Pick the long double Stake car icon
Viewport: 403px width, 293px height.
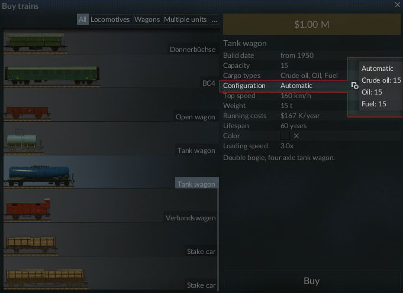click(x=46, y=279)
